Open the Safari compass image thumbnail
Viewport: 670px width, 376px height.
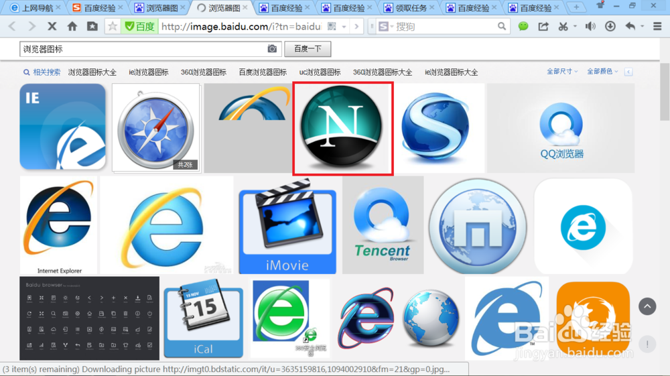click(x=156, y=127)
